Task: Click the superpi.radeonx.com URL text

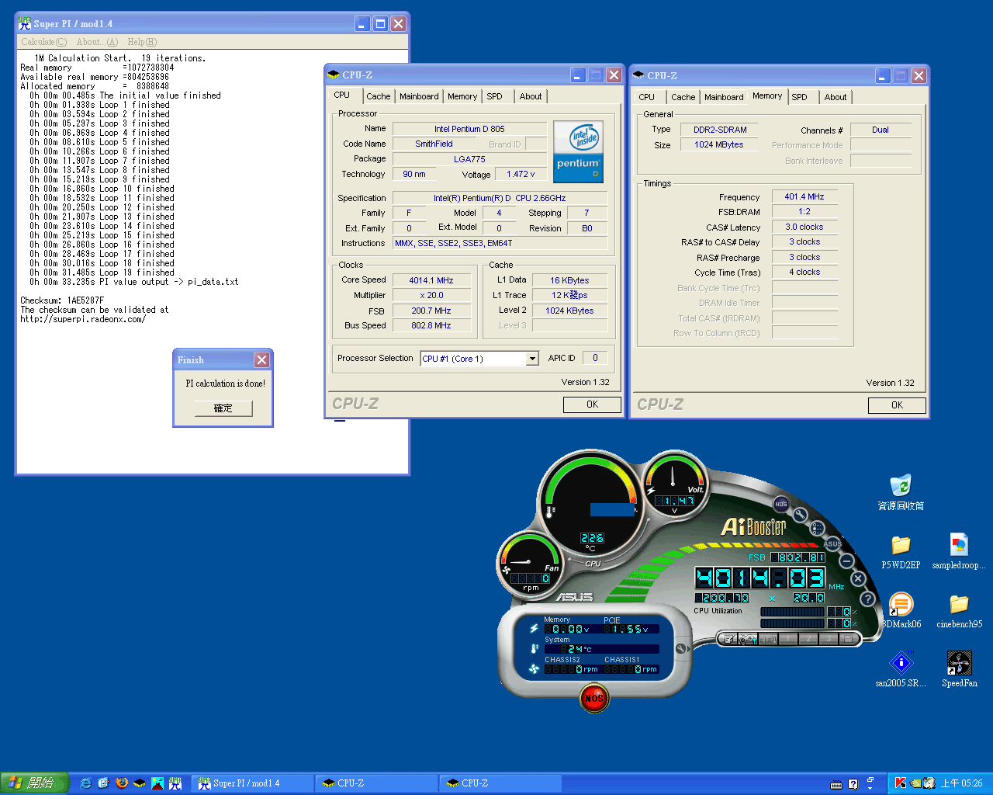Action: [x=83, y=319]
